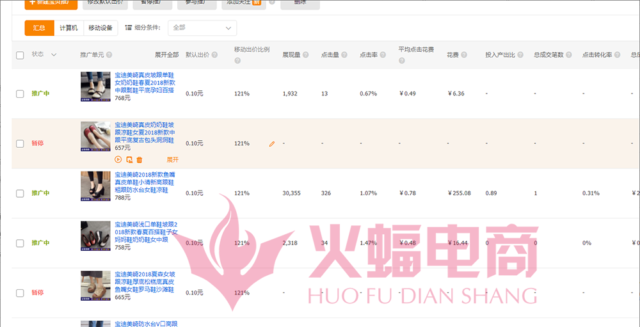
Task: Open thumbnail of 788元 fish-mouth heel item
Action: 95,186
